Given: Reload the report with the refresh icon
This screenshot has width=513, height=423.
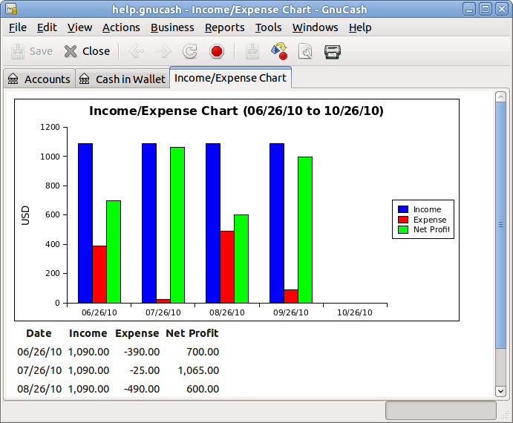Looking at the screenshot, I should coord(190,51).
